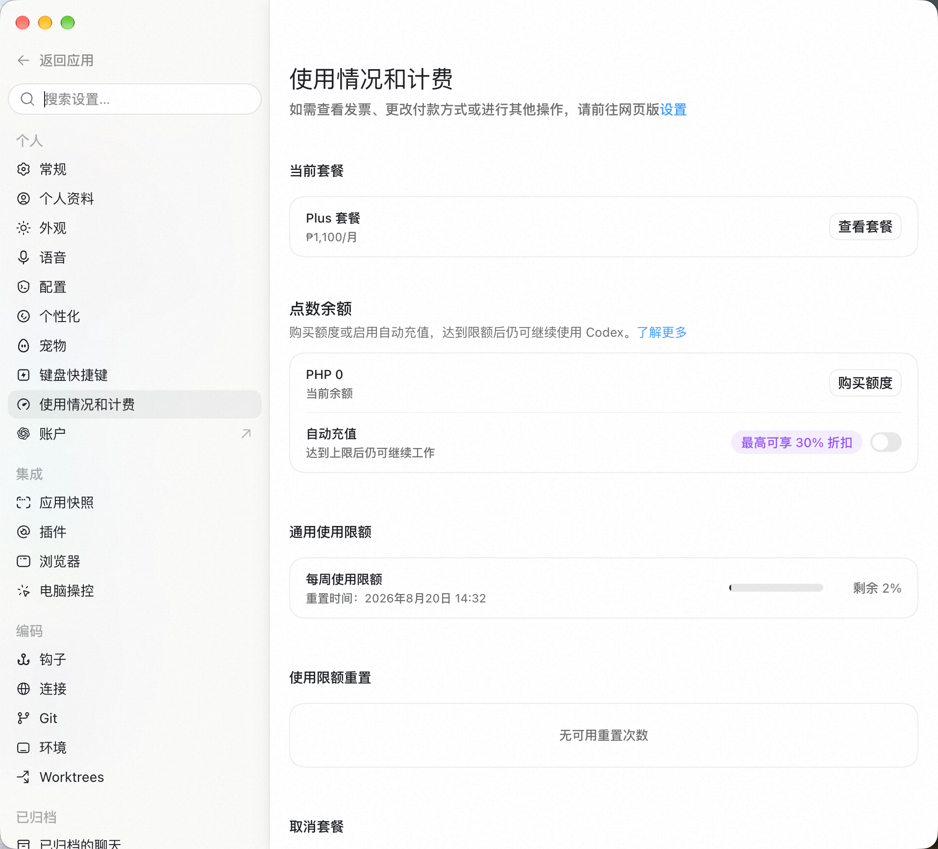The height and width of the screenshot is (849, 938).
Task: Click the profile icon next to 个人资料
Action: [x=24, y=199]
